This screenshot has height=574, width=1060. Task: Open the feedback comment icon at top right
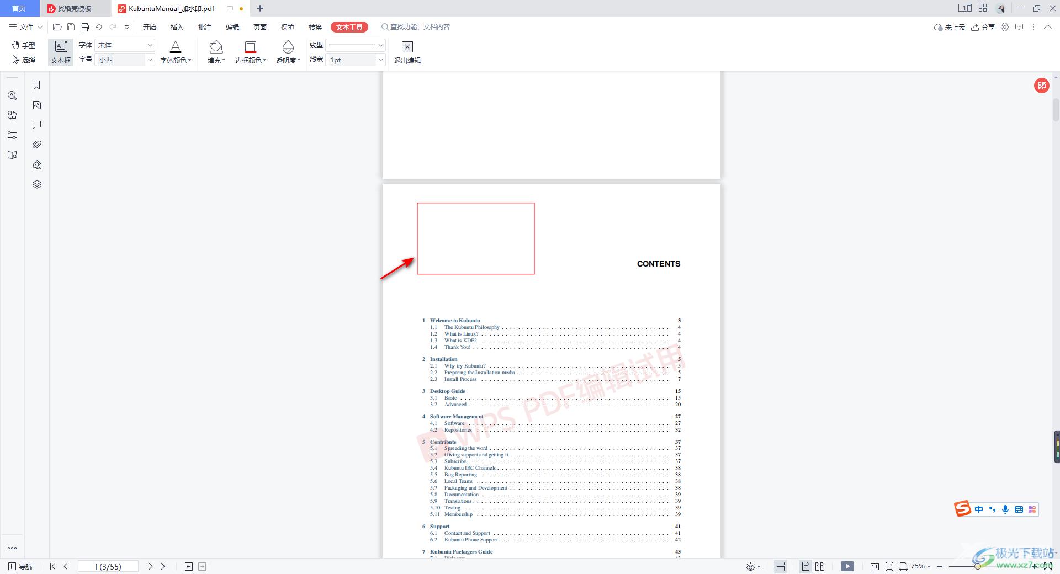1019,27
